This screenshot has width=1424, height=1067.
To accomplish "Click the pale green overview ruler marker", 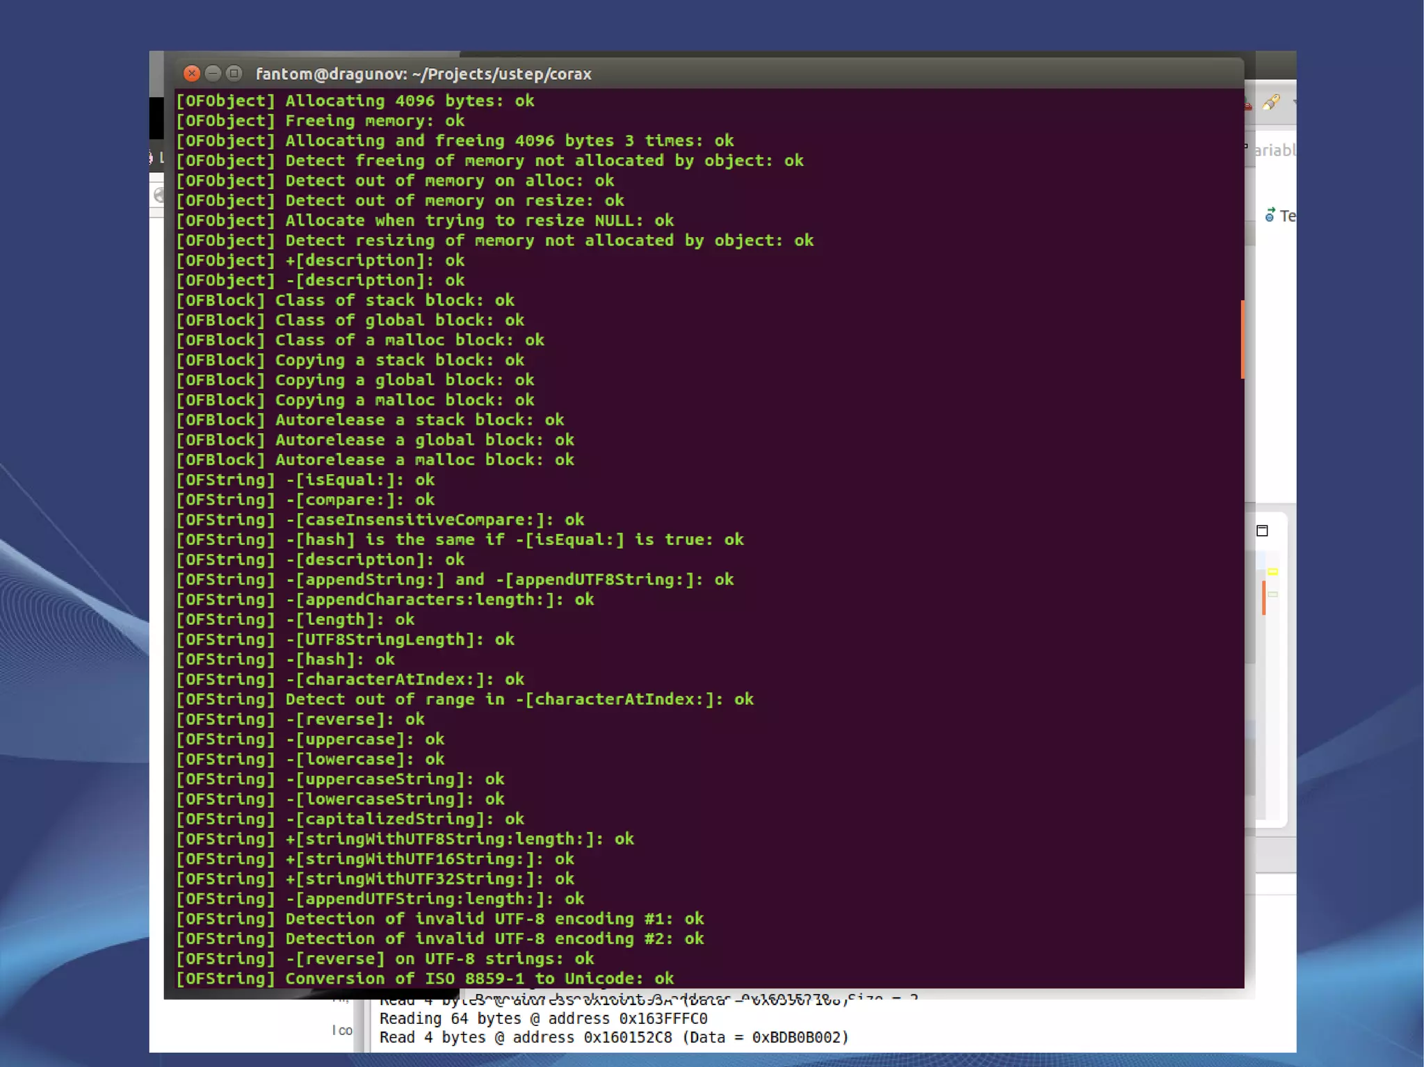I will pyautogui.click(x=1273, y=594).
